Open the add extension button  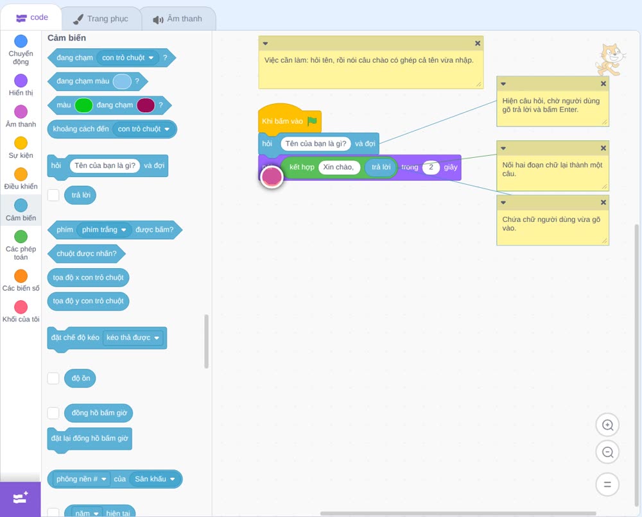point(21,498)
